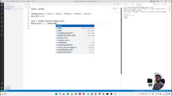Toggle panel layout button in title bar
The height and width of the screenshot is (96, 172).
[x=153, y=1]
